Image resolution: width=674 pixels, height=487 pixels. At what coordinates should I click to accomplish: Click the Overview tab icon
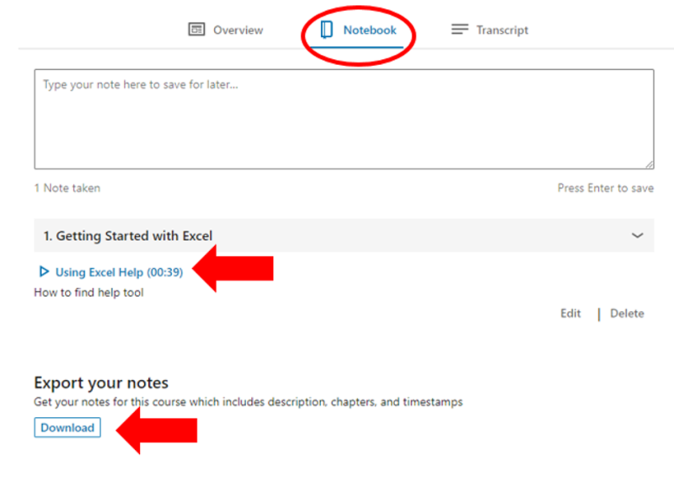pyautogui.click(x=196, y=29)
